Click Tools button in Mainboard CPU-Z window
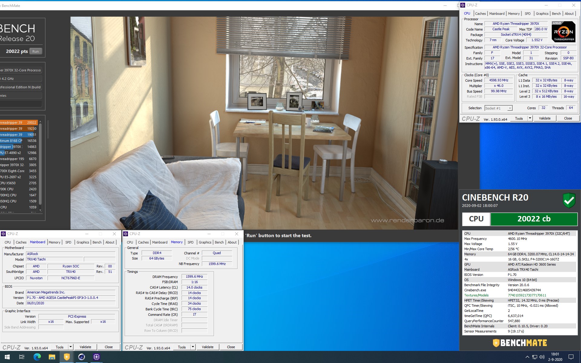 [60, 347]
